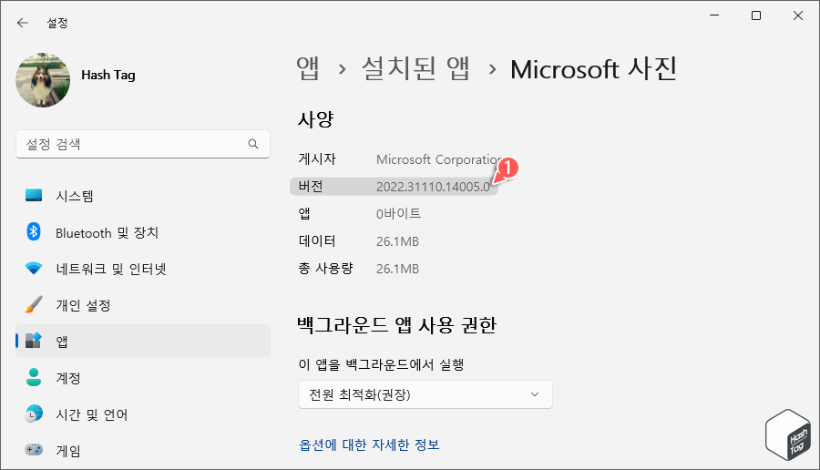
Task: Select publisher value Microsoft Corporation
Action: coord(439,159)
